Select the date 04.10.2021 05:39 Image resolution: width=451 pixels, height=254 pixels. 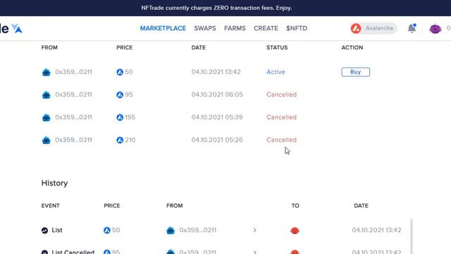pos(217,117)
